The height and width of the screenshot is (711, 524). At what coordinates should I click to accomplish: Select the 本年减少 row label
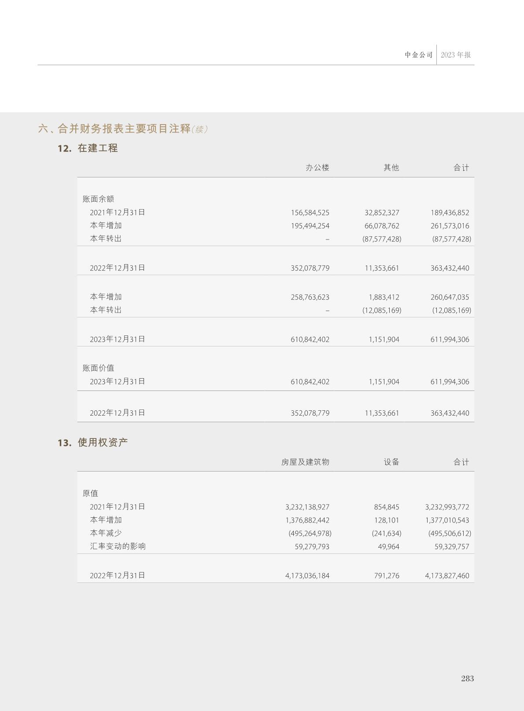click(x=106, y=533)
